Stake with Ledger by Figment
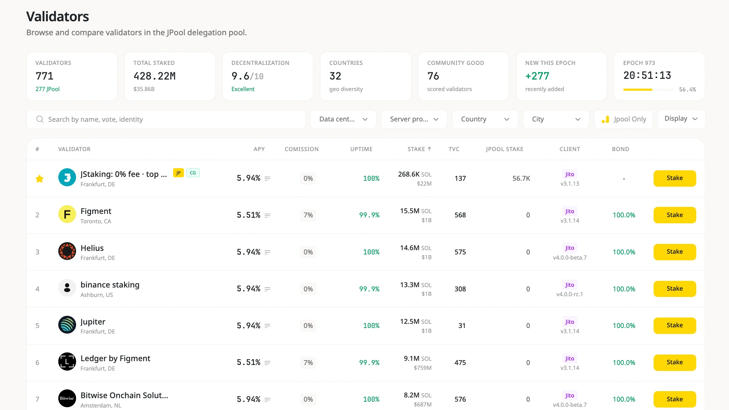This screenshot has height=410, width=729. [675, 363]
